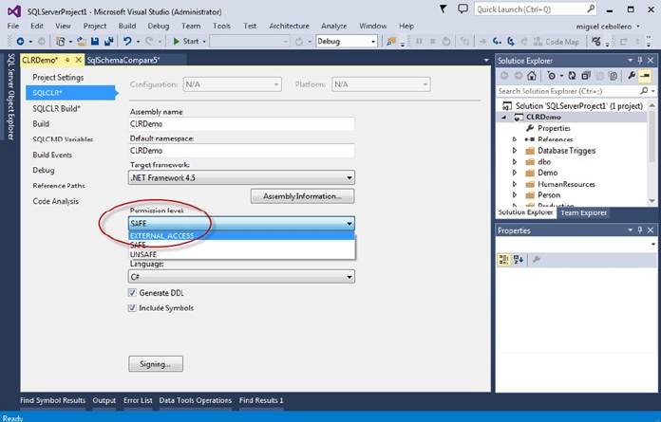Click the Quick Launch search box

(x=536, y=9)
